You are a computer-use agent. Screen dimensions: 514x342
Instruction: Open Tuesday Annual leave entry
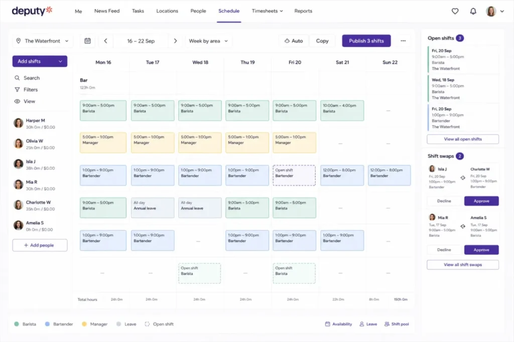click(153, 208)
